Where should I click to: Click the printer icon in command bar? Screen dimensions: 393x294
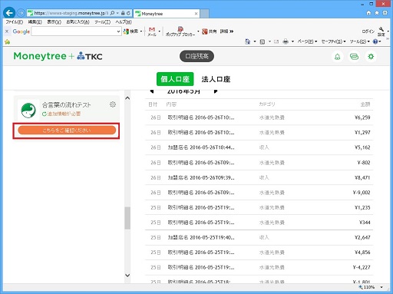pyautogui.click(x=286, y=41)
